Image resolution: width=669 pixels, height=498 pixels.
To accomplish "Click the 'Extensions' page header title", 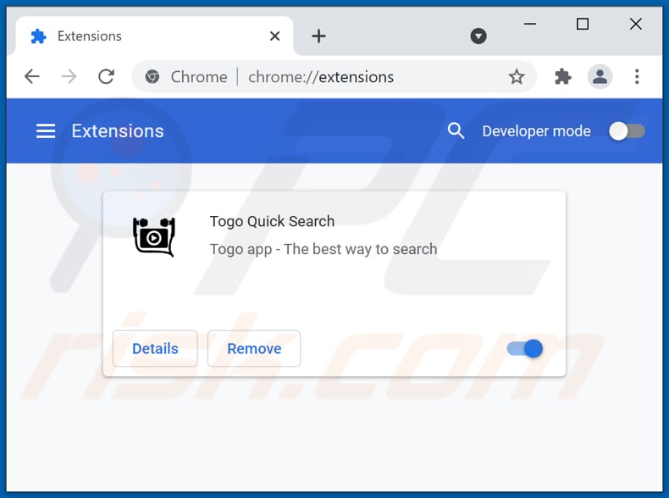I will click(118, 131).
